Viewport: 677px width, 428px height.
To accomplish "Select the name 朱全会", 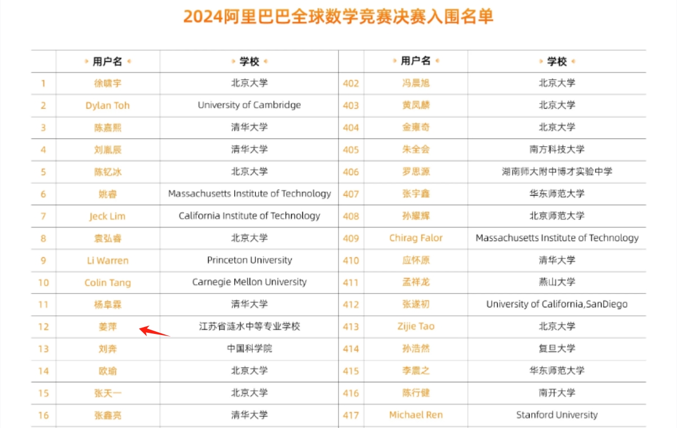I will click(x=416, y=149).
